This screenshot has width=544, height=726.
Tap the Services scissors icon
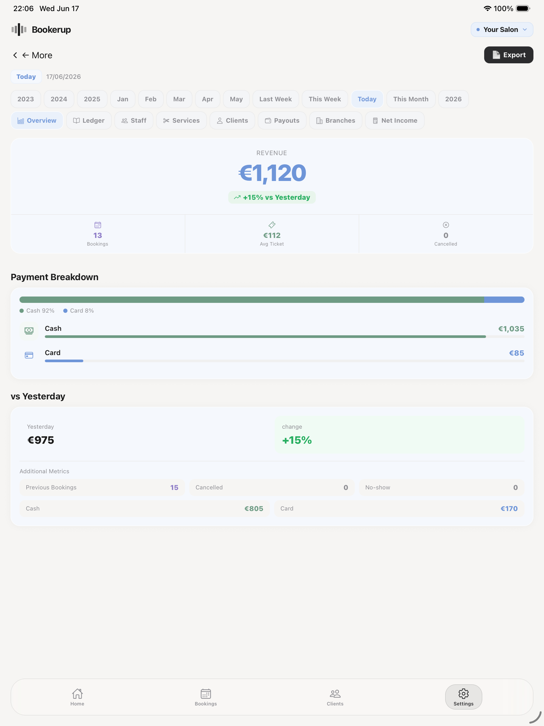[x=166, y=121]
